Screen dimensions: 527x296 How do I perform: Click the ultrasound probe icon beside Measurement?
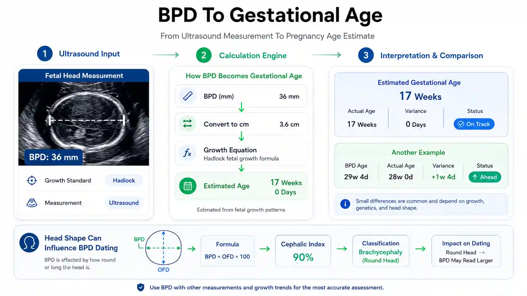point(32,203)
